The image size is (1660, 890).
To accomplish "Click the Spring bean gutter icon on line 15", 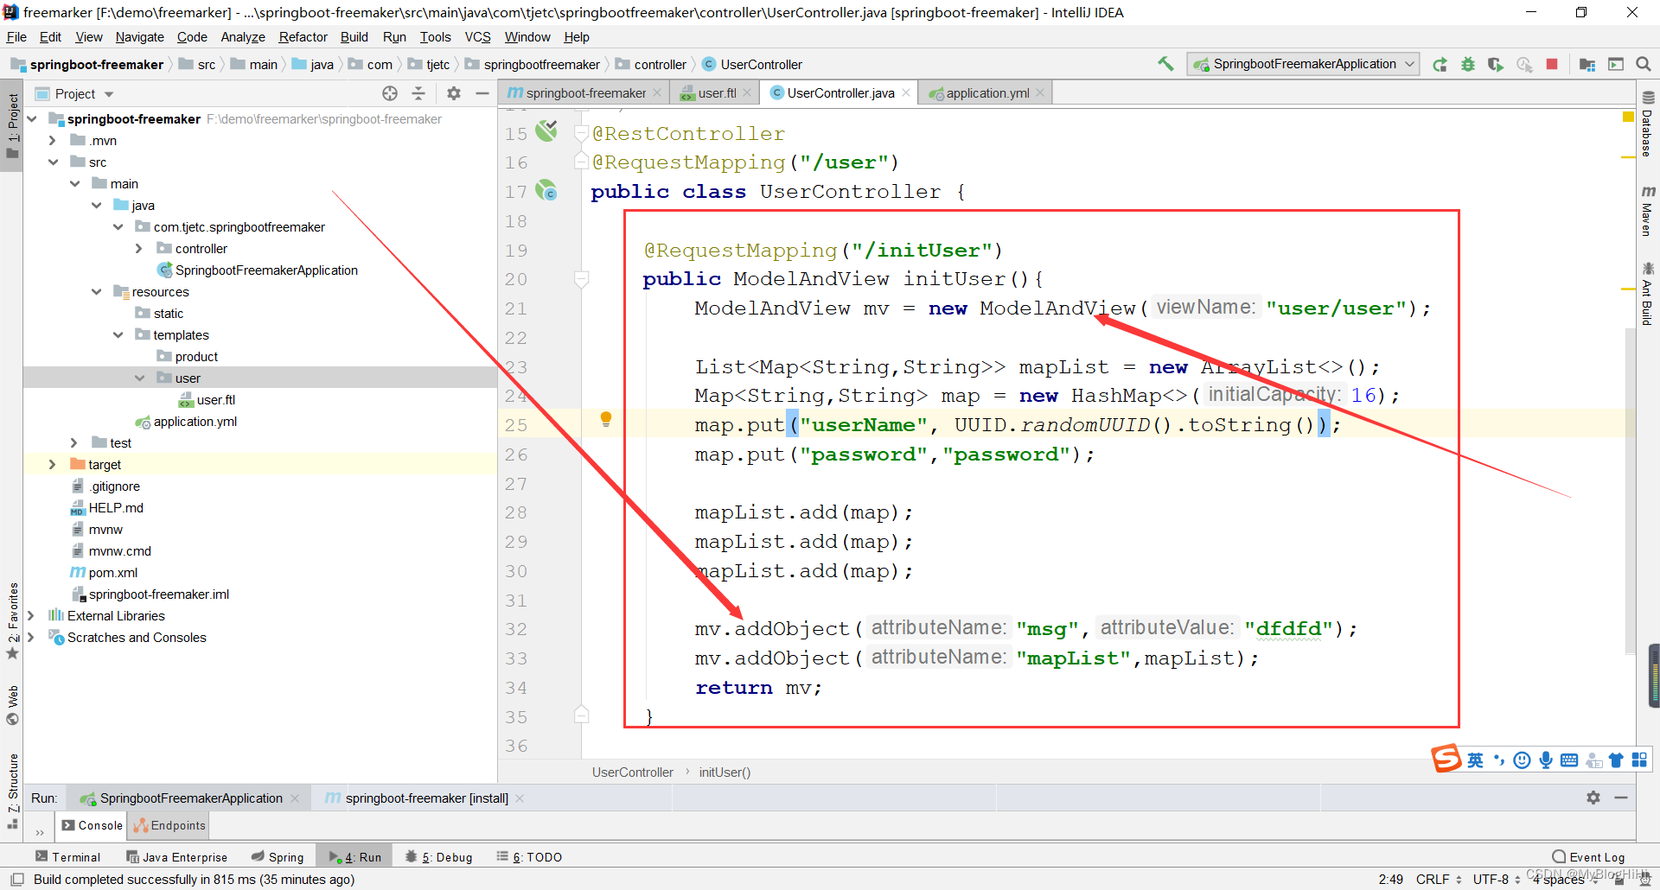I will pos(546,131).
